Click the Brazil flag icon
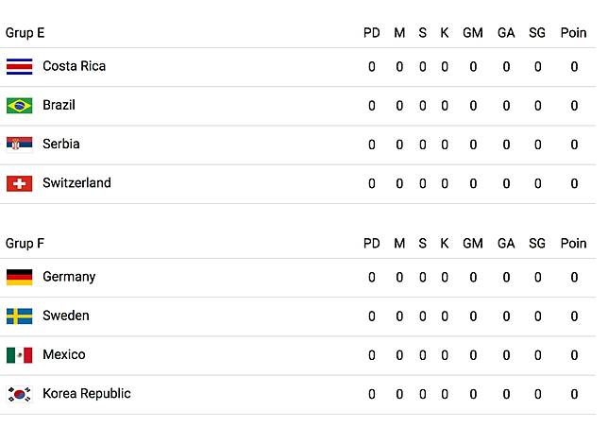The image size is (608, 427). (20, 106)
